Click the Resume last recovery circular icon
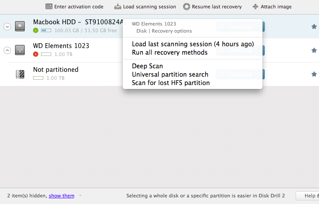 point(186,7)
